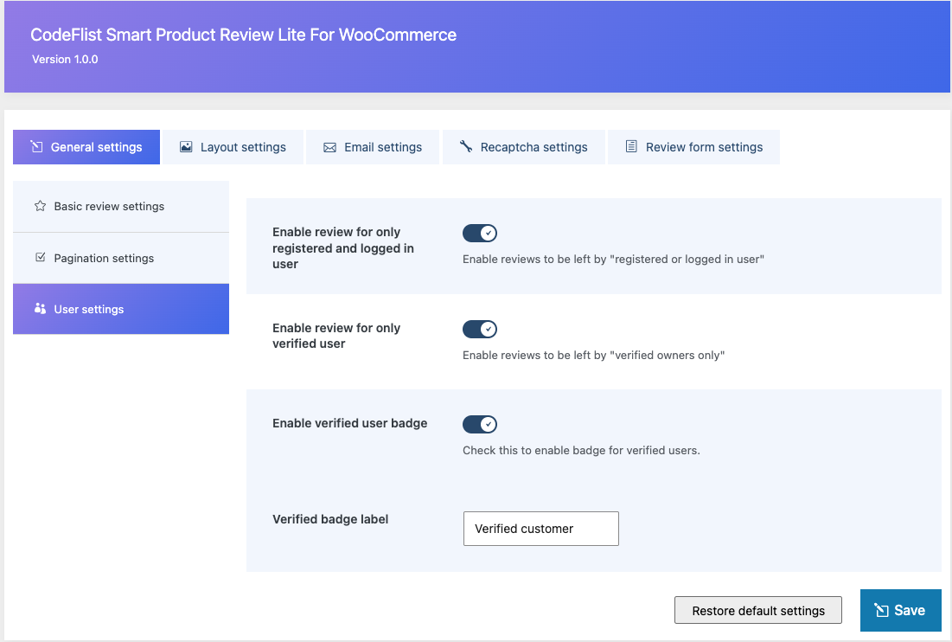This screenshot has height=642, width=952.
Task: Focus the Verified badge label text field
Action: click(541, 529)
